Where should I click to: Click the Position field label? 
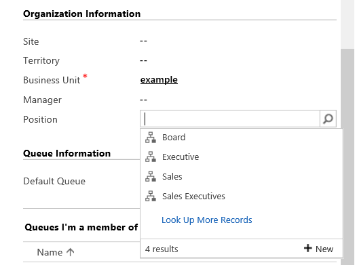click(40, 119)
